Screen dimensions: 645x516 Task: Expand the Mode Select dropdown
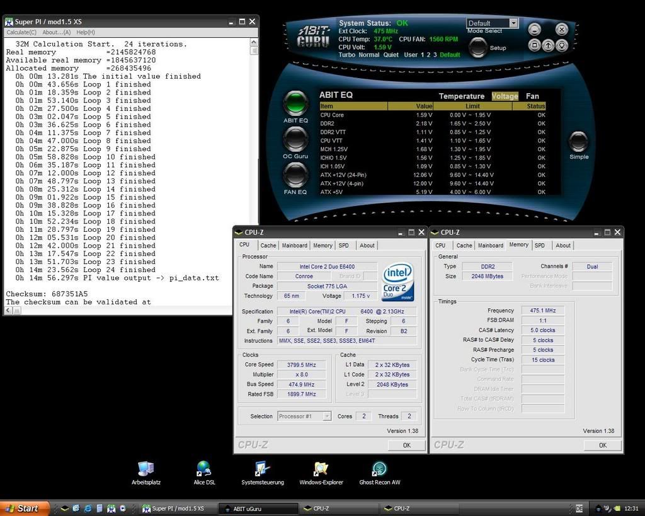click(x=513, y=23)
